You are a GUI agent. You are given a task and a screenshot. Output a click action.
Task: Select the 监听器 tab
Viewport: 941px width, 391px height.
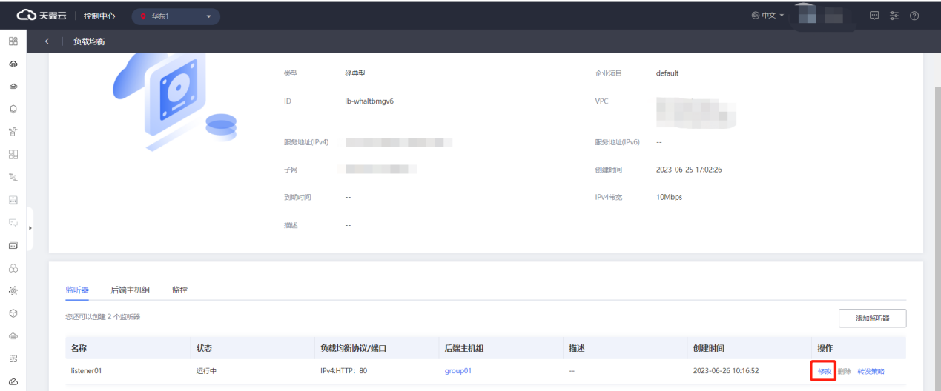click(x=76, y=290)
